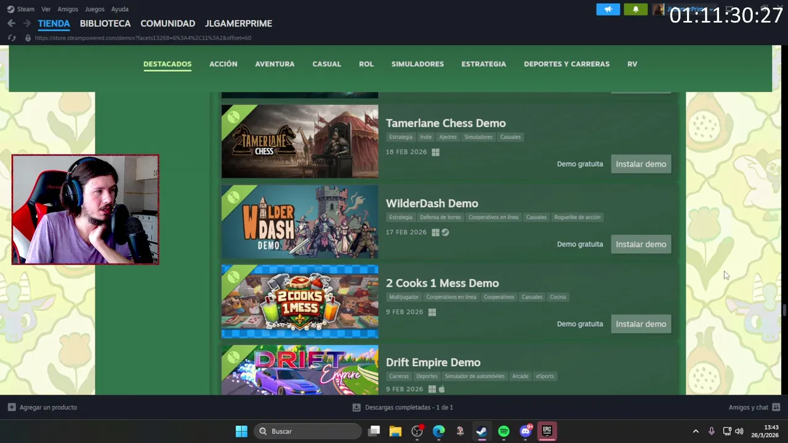
Task: Open Epic Games Launcher from the taskbar
Action: (547, 431)
